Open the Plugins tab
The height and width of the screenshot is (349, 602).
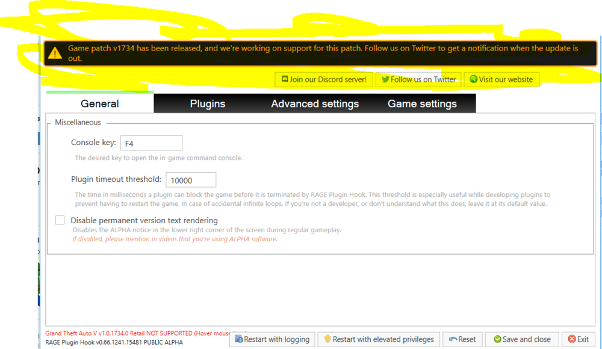click(x=208, y=103)
